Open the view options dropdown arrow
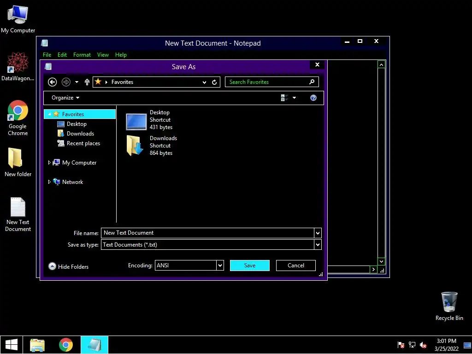472x354 pixels. 295,98
